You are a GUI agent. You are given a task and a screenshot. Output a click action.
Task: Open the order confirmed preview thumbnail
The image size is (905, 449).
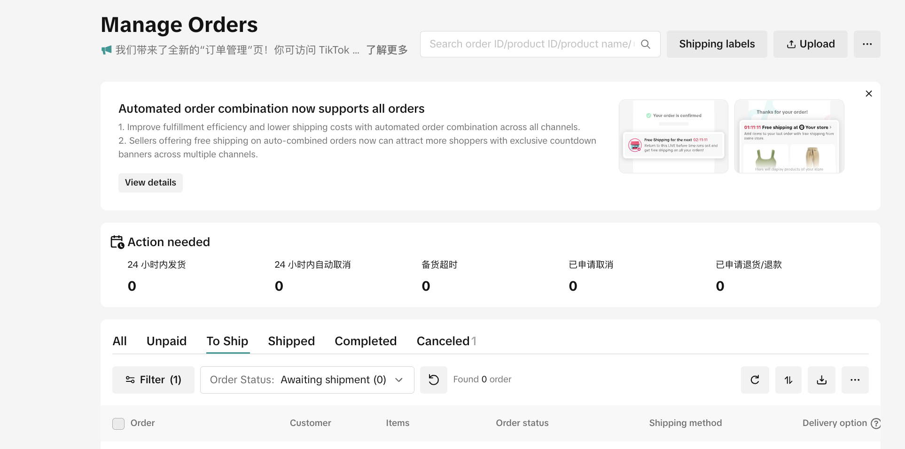pyautogui.click(x=673, y=136)
